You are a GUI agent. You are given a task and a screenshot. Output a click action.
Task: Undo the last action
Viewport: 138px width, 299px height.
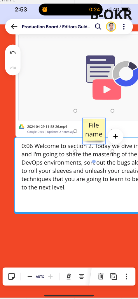point(13,53)
